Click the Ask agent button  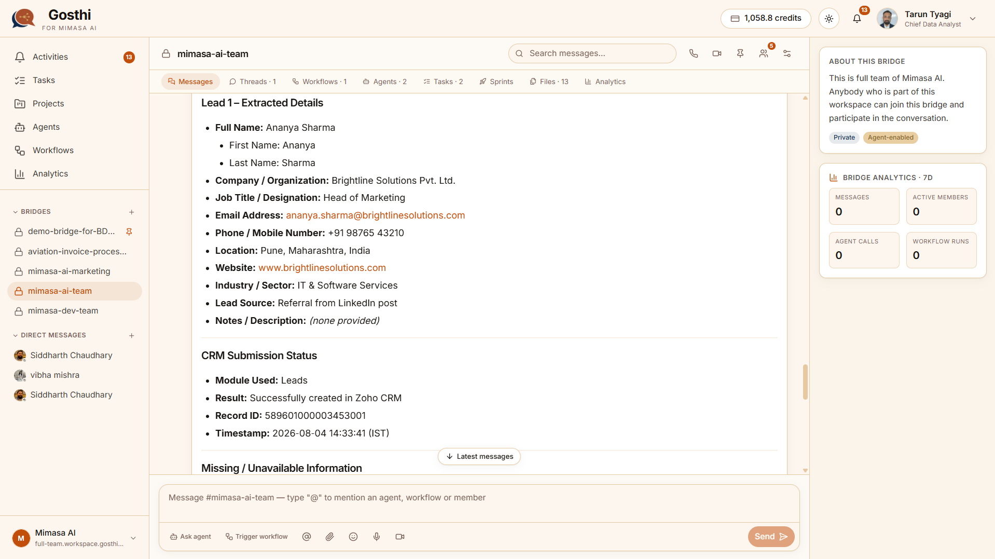pos(190,537)
